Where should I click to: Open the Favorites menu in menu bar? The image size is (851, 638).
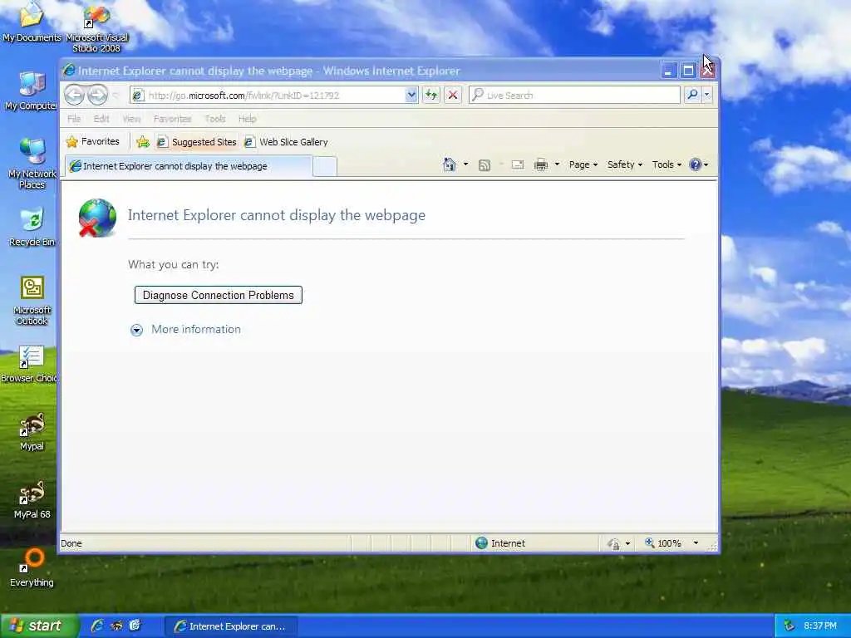pos(172,118)
